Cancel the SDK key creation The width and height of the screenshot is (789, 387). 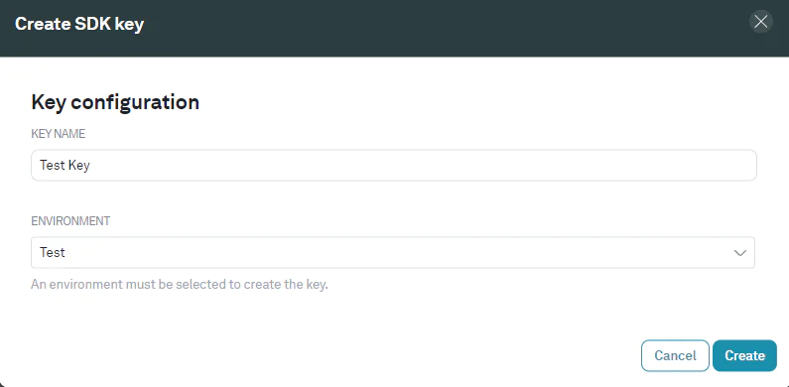tap(675, 356)
